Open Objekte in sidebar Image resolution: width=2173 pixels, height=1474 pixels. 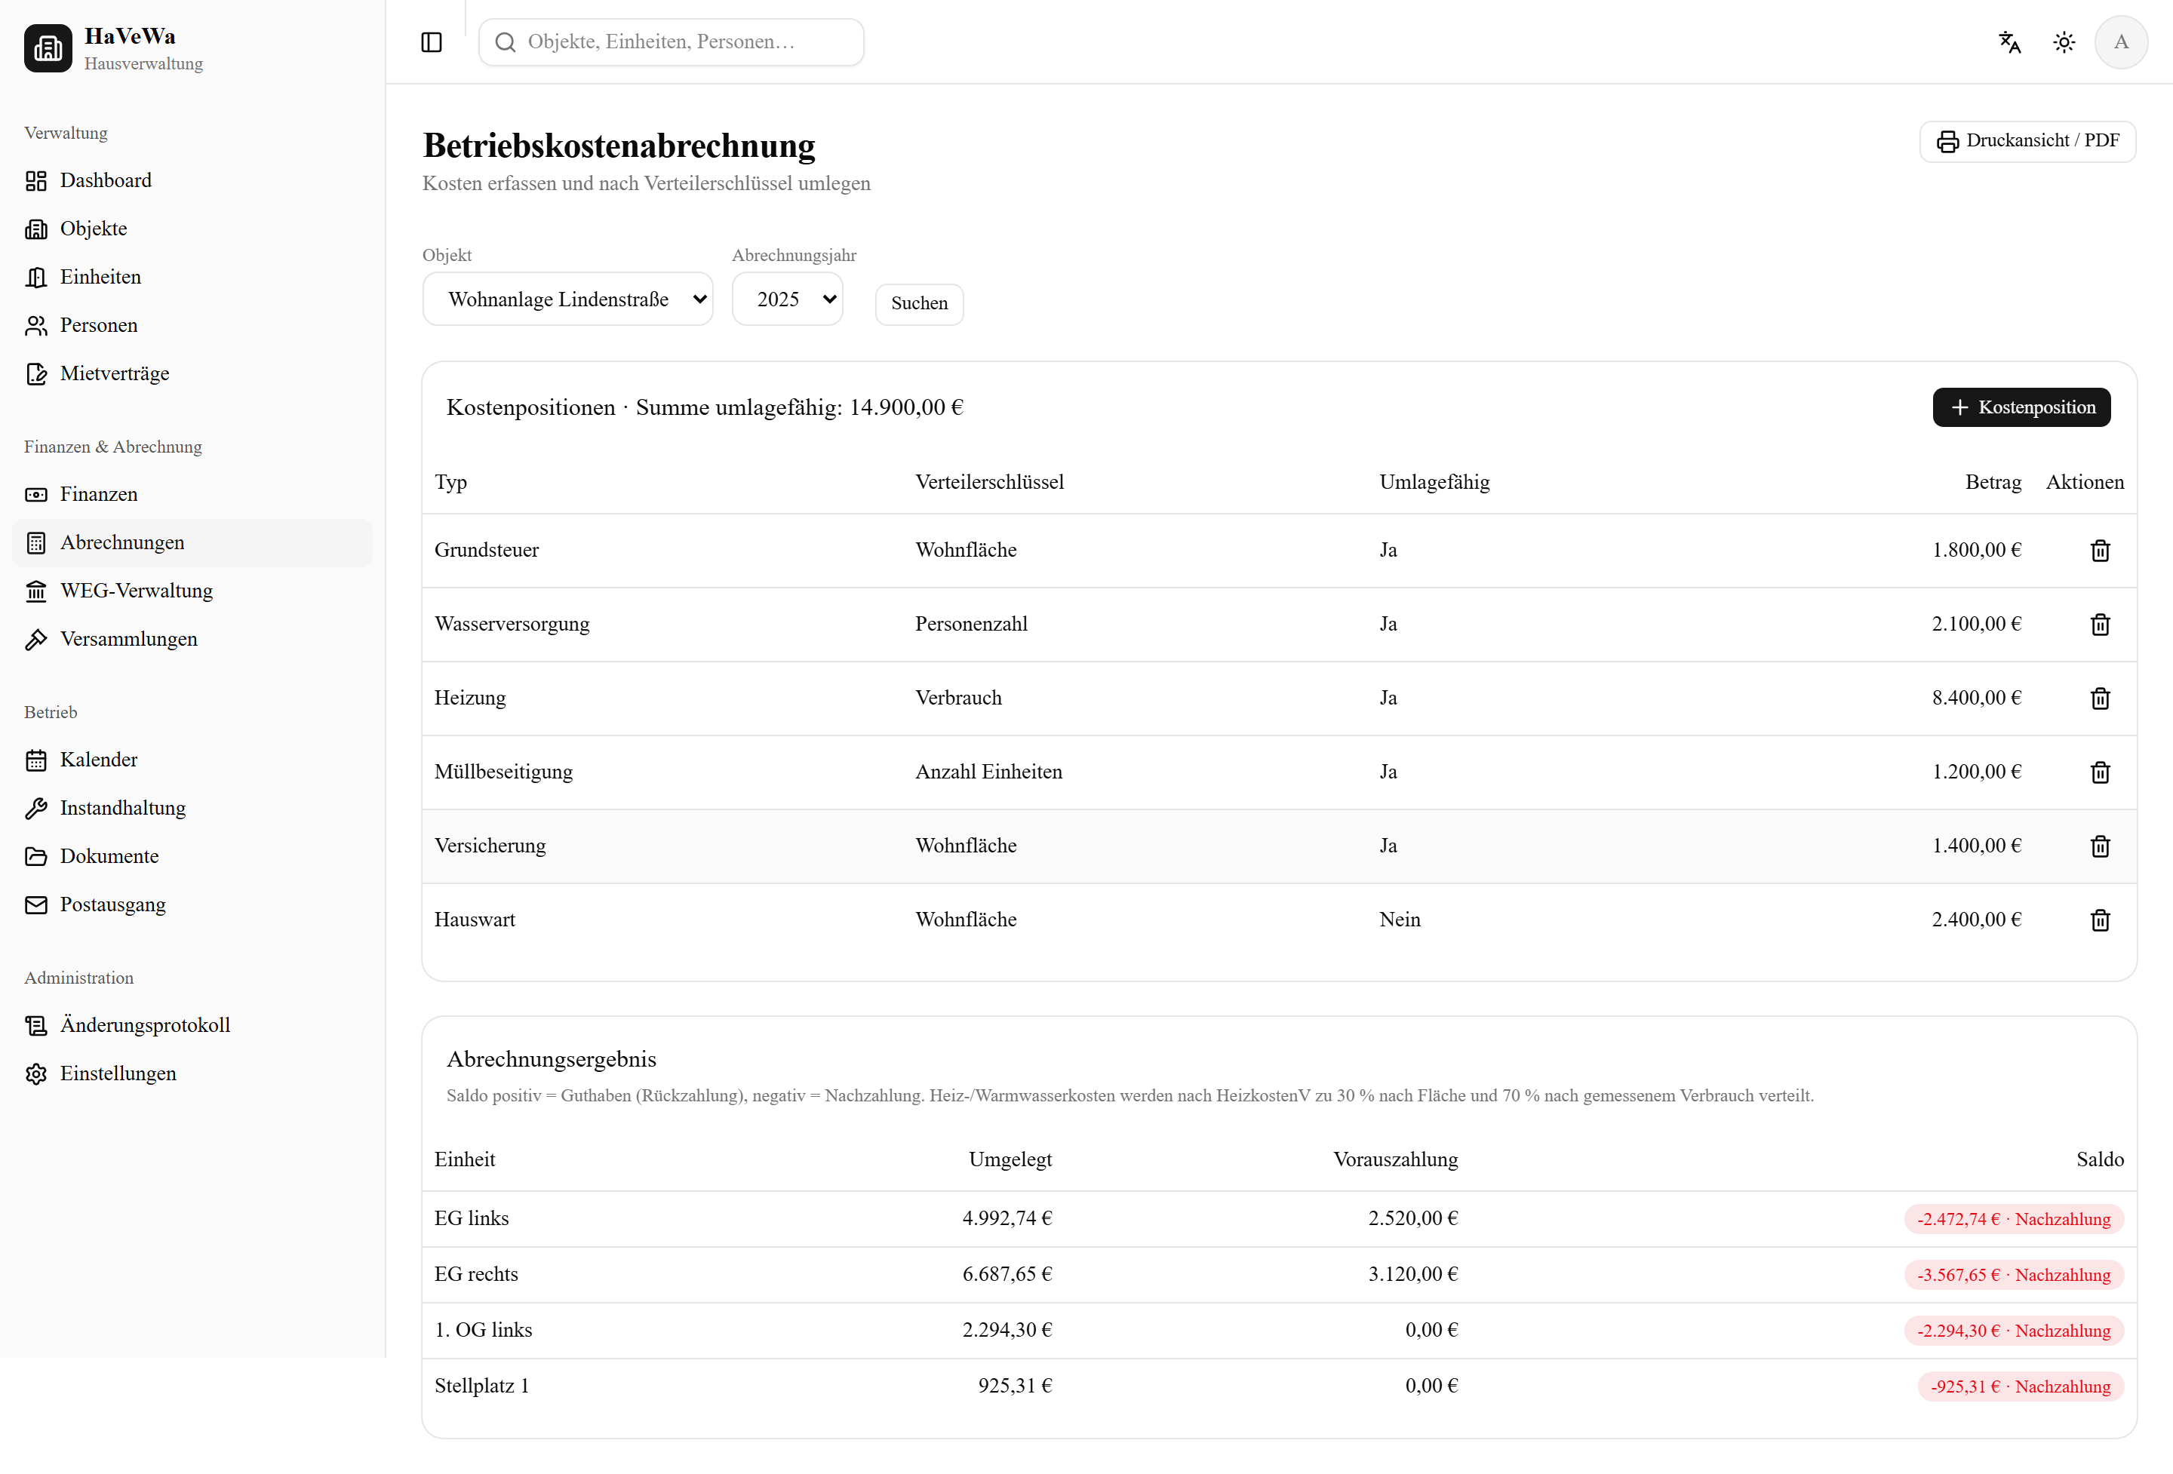click(192, 229)
